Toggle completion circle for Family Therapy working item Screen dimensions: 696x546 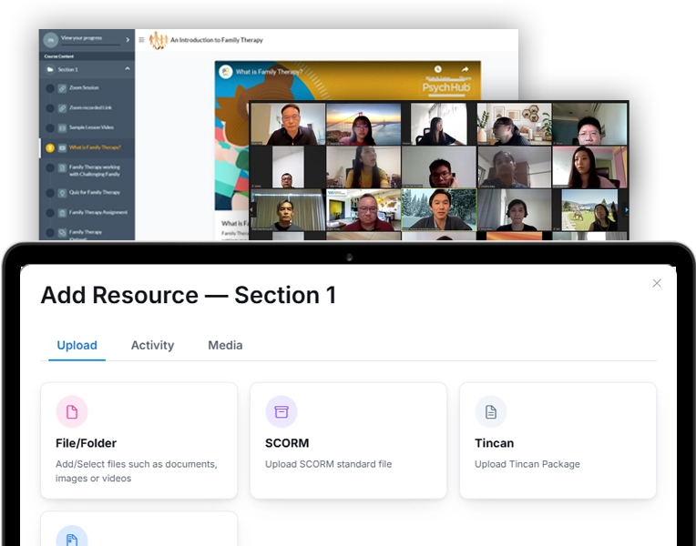[50, 168]
